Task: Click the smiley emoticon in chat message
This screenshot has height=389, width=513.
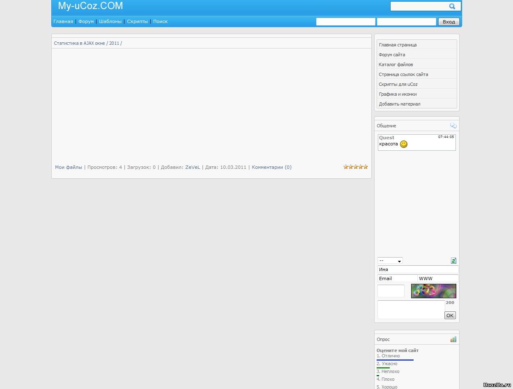Action: click(404, 144)
